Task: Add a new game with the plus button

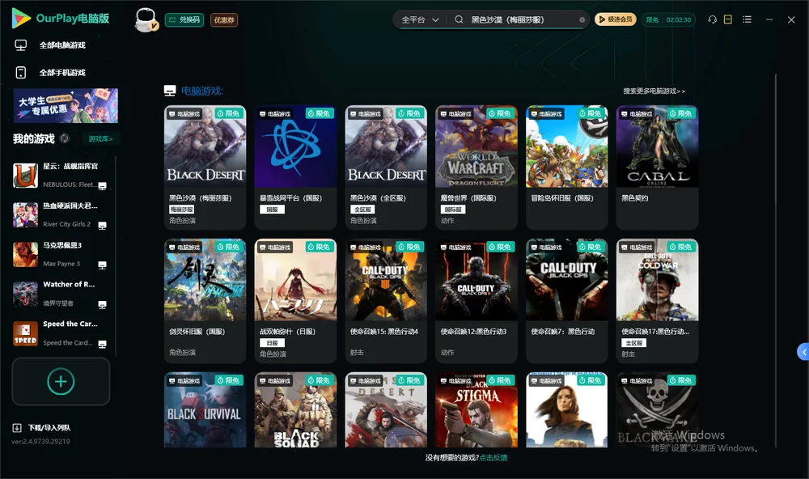Action: coord(61,381)
